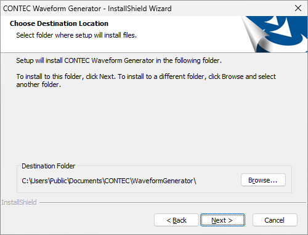Click the Destination Folder group label
308x235 pixels.
click(x=49, y=166)
